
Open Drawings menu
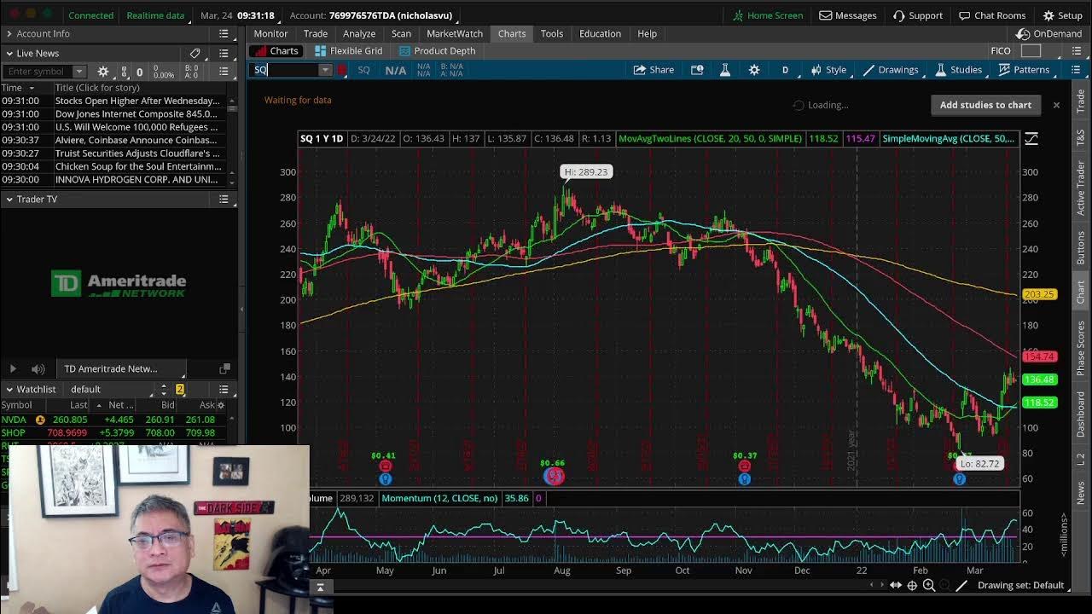(891, 70)
